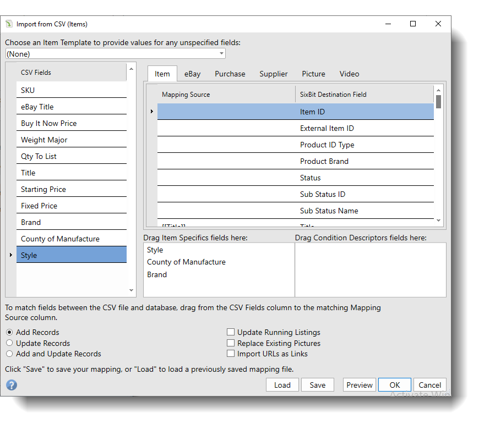
Task: Click the SixBit app icon in title bar
Action: (9, 24)
